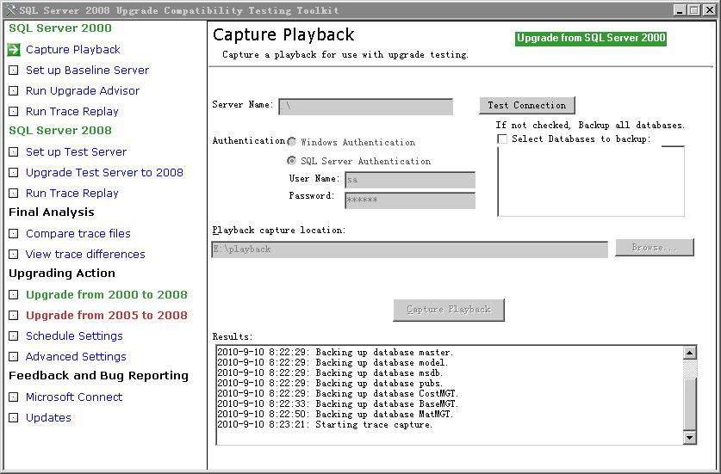Open Microsoft Connect feedback link
This screenshot has height=474, width=721.
click(74, 397)
